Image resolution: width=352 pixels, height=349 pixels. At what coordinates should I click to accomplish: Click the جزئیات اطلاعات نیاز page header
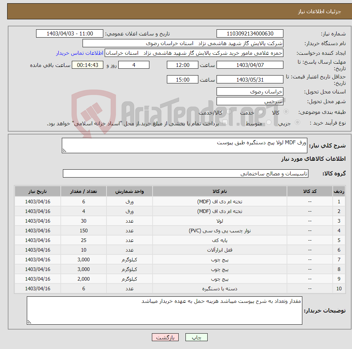[x=319, y=11]
